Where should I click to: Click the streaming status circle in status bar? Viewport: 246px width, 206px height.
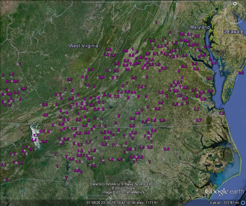[243, 202]
